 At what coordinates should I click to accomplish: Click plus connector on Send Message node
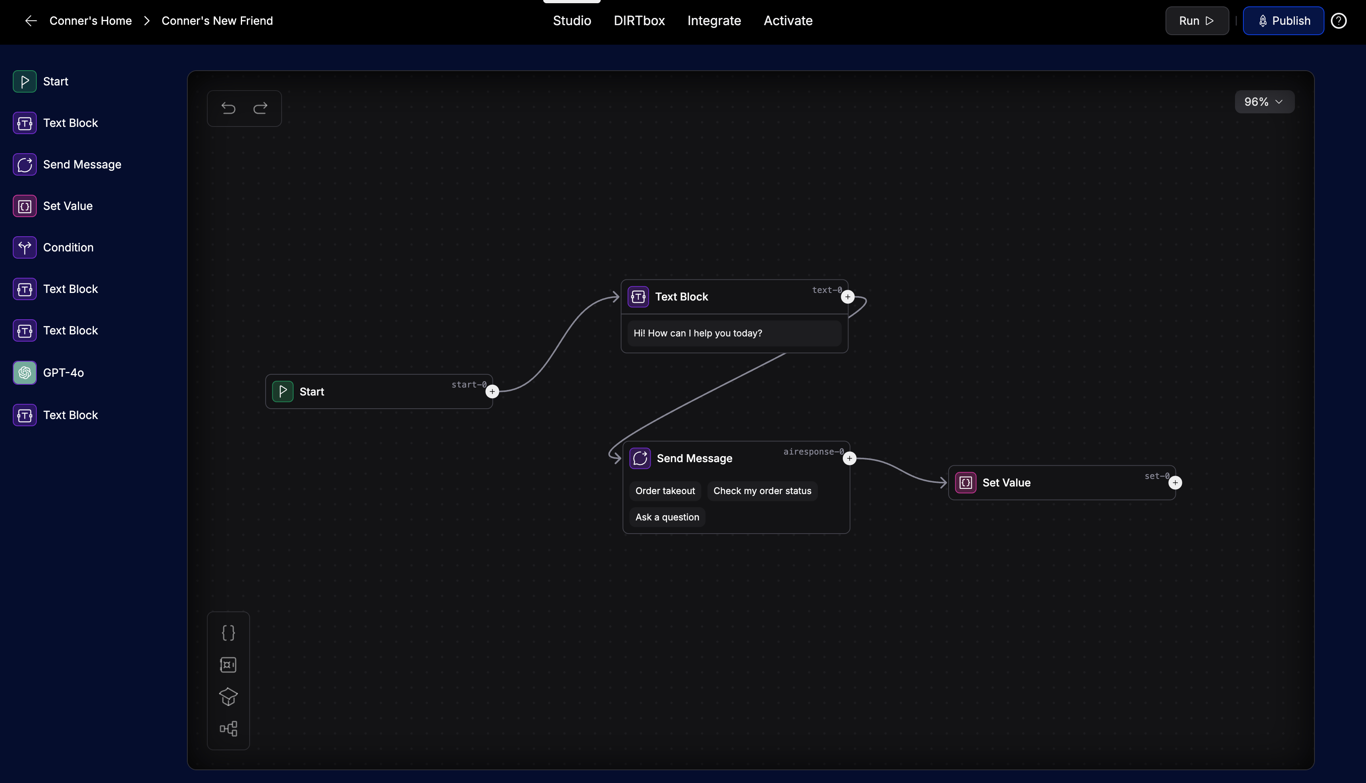click(x=849, y=459)
